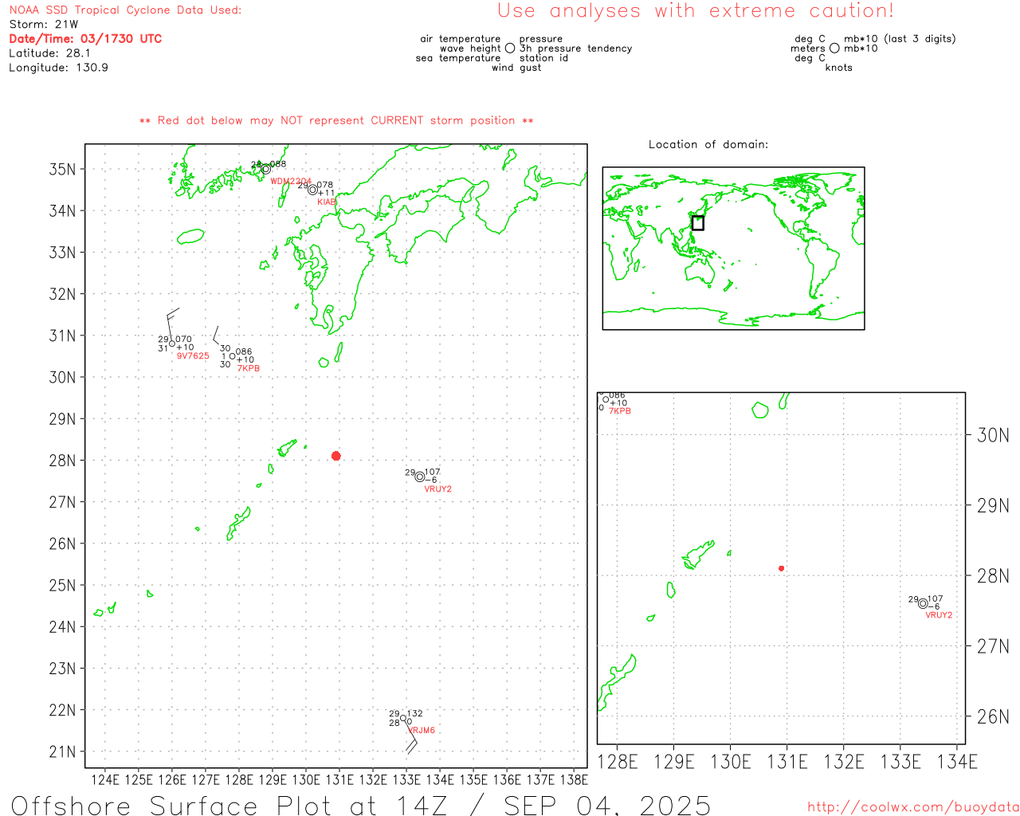This screenshot has height=816, width=1020.
Task: Click the 'Date/Time: 03/1730 UTC' line
Action: click(85, 39)
